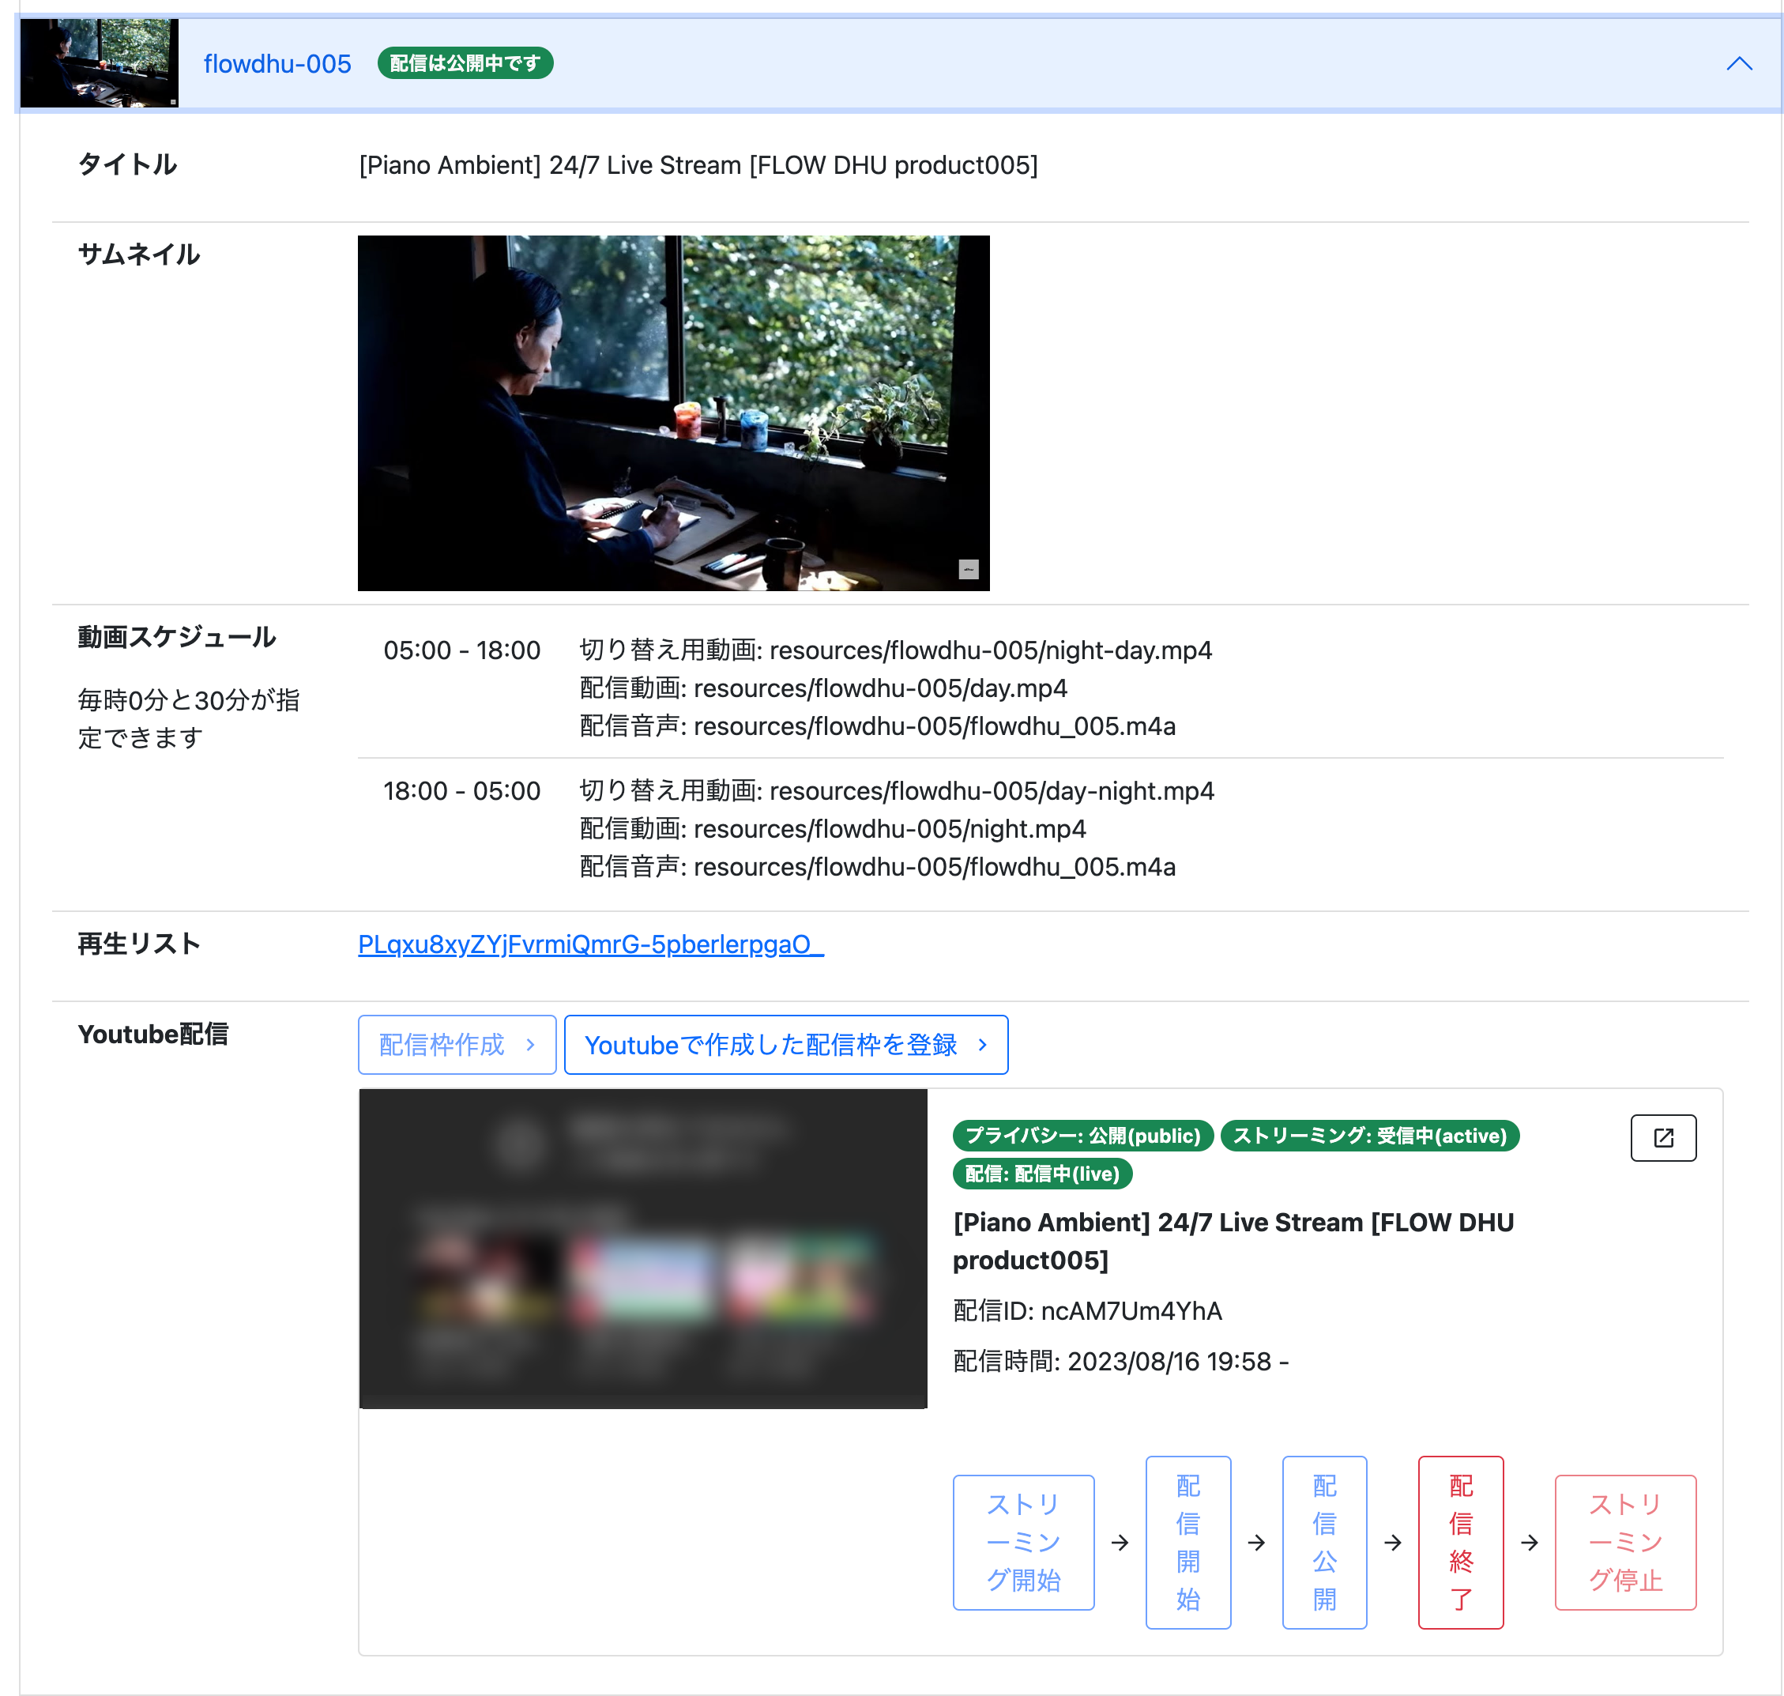The image size is (1784, 1696).
Task: Click chevron icon inside 配信枠作成 button
Action: (x=530, y=1044)
